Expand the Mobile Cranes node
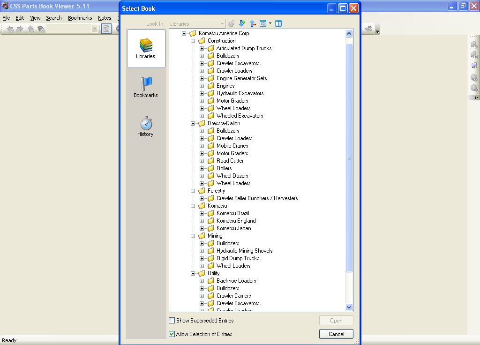Image resolution: width=480 pixels, height=345 pixels. 202,146
